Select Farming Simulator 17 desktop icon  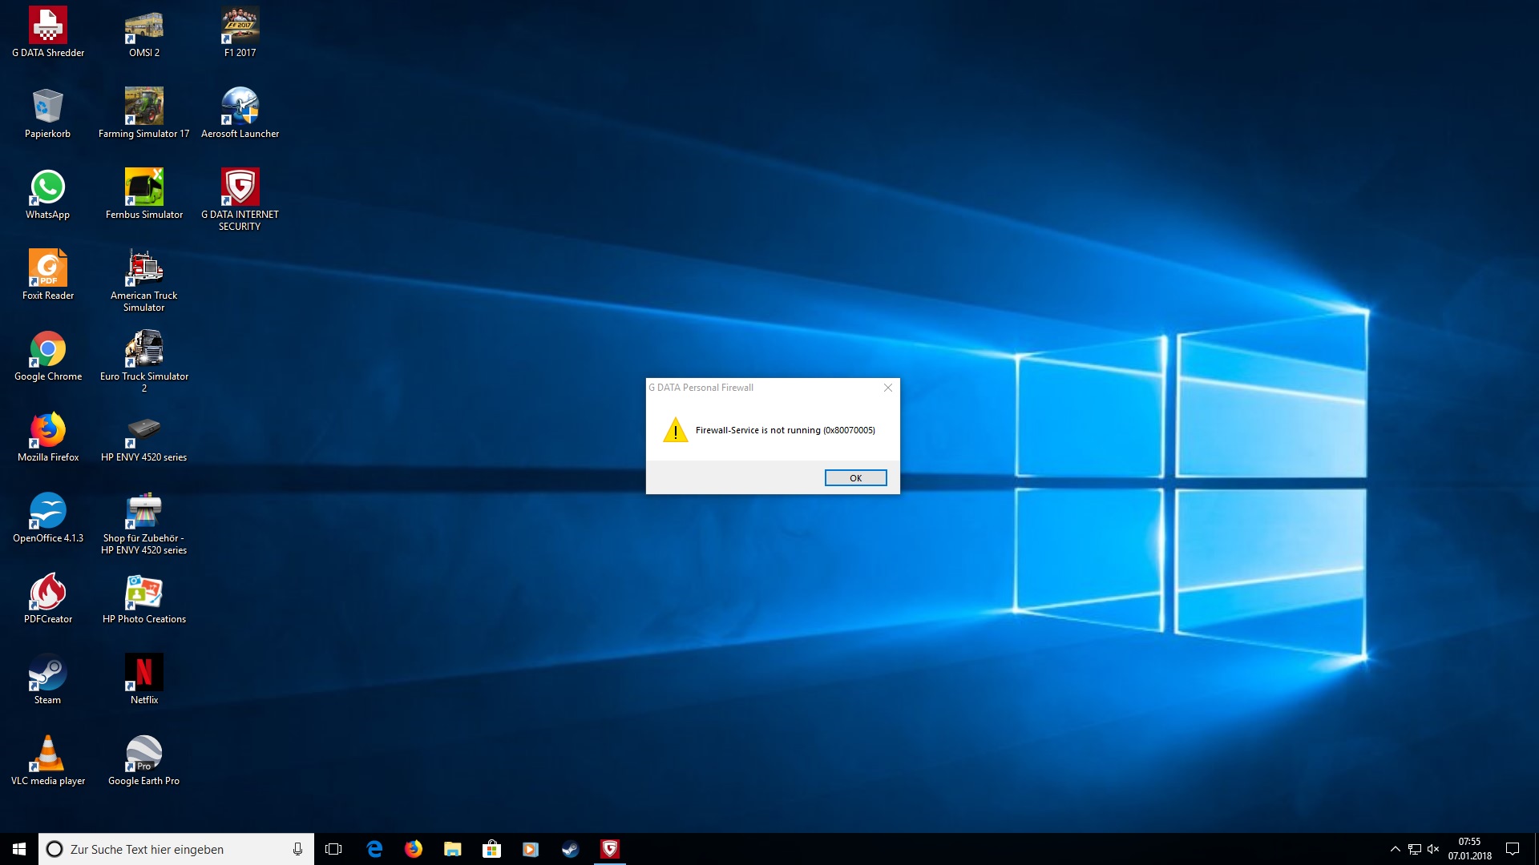click(x=144, y=107)
